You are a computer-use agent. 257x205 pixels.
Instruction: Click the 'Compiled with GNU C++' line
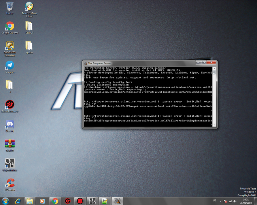coord(132,70)
